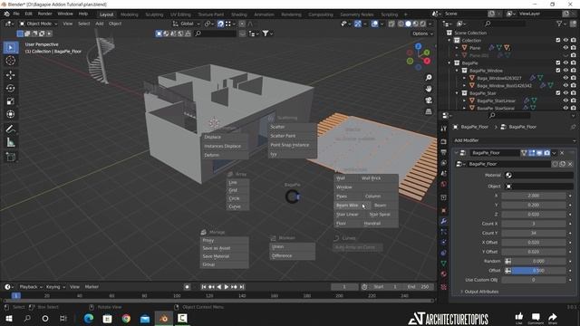The image size is (580, 326).
Task: Click the Union boolean button
Action: tap(292, 246)
